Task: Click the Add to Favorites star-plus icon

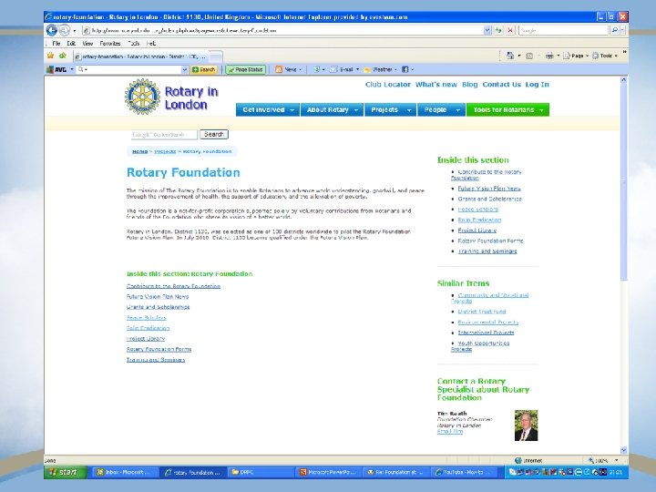Action: coord(63,56)
